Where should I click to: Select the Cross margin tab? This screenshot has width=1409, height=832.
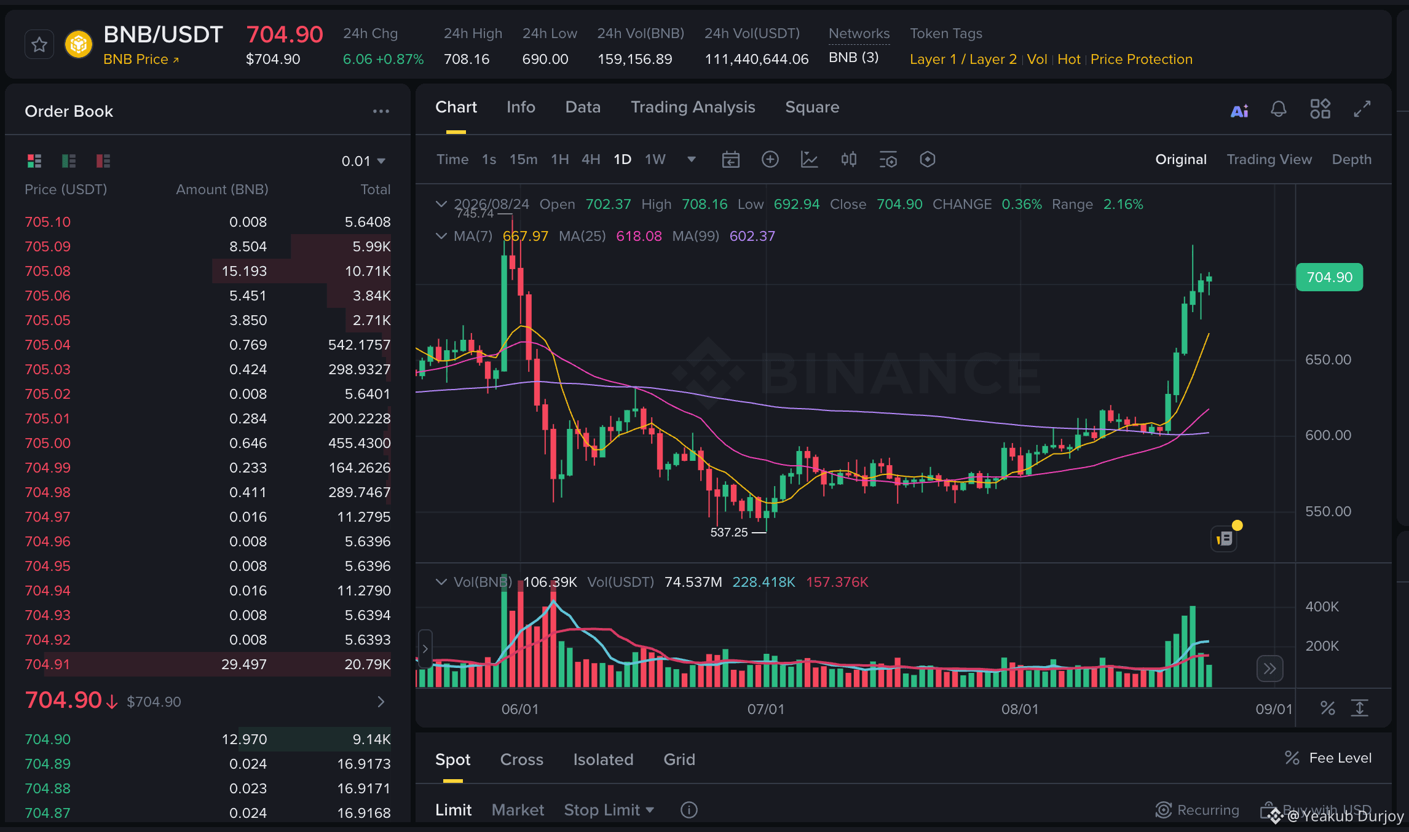[521, 760]
